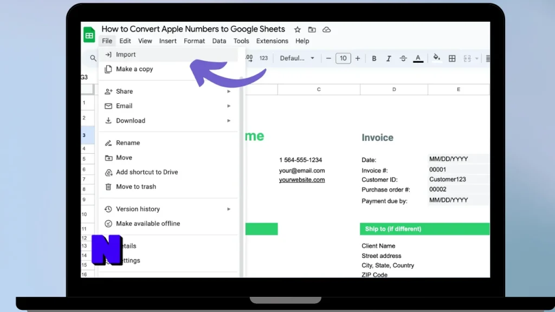Viewport: 555px width, 312px height.
Task: Open the Edit menu
Action: click(125, 41)
